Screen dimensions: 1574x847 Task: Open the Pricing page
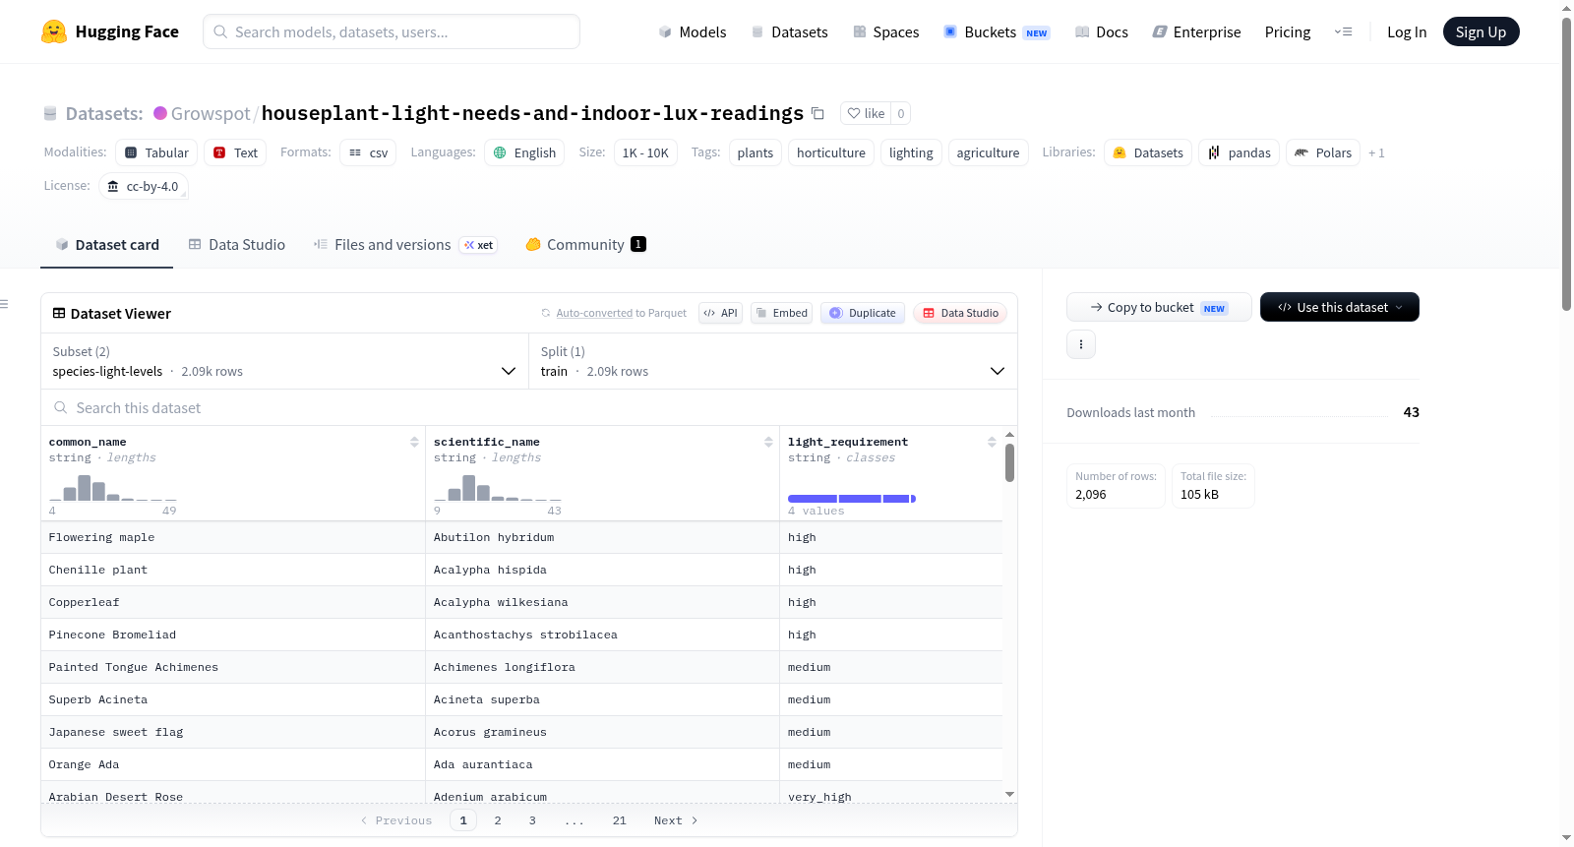coord(1288,31)
